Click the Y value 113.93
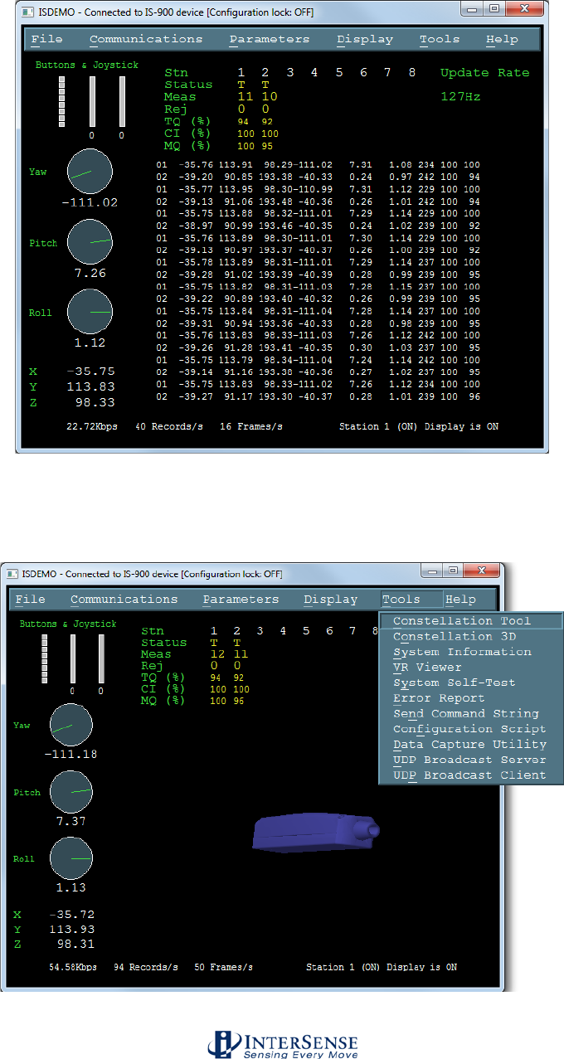 [x=72, y=929]
